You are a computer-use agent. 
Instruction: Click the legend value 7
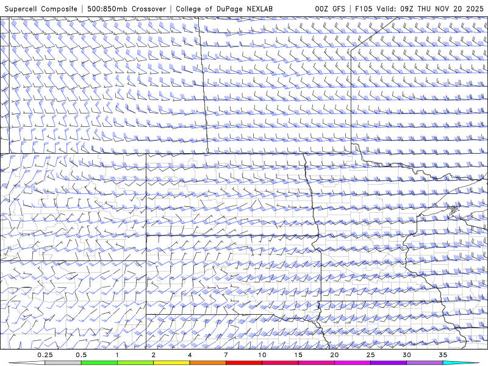pos(226,355)
